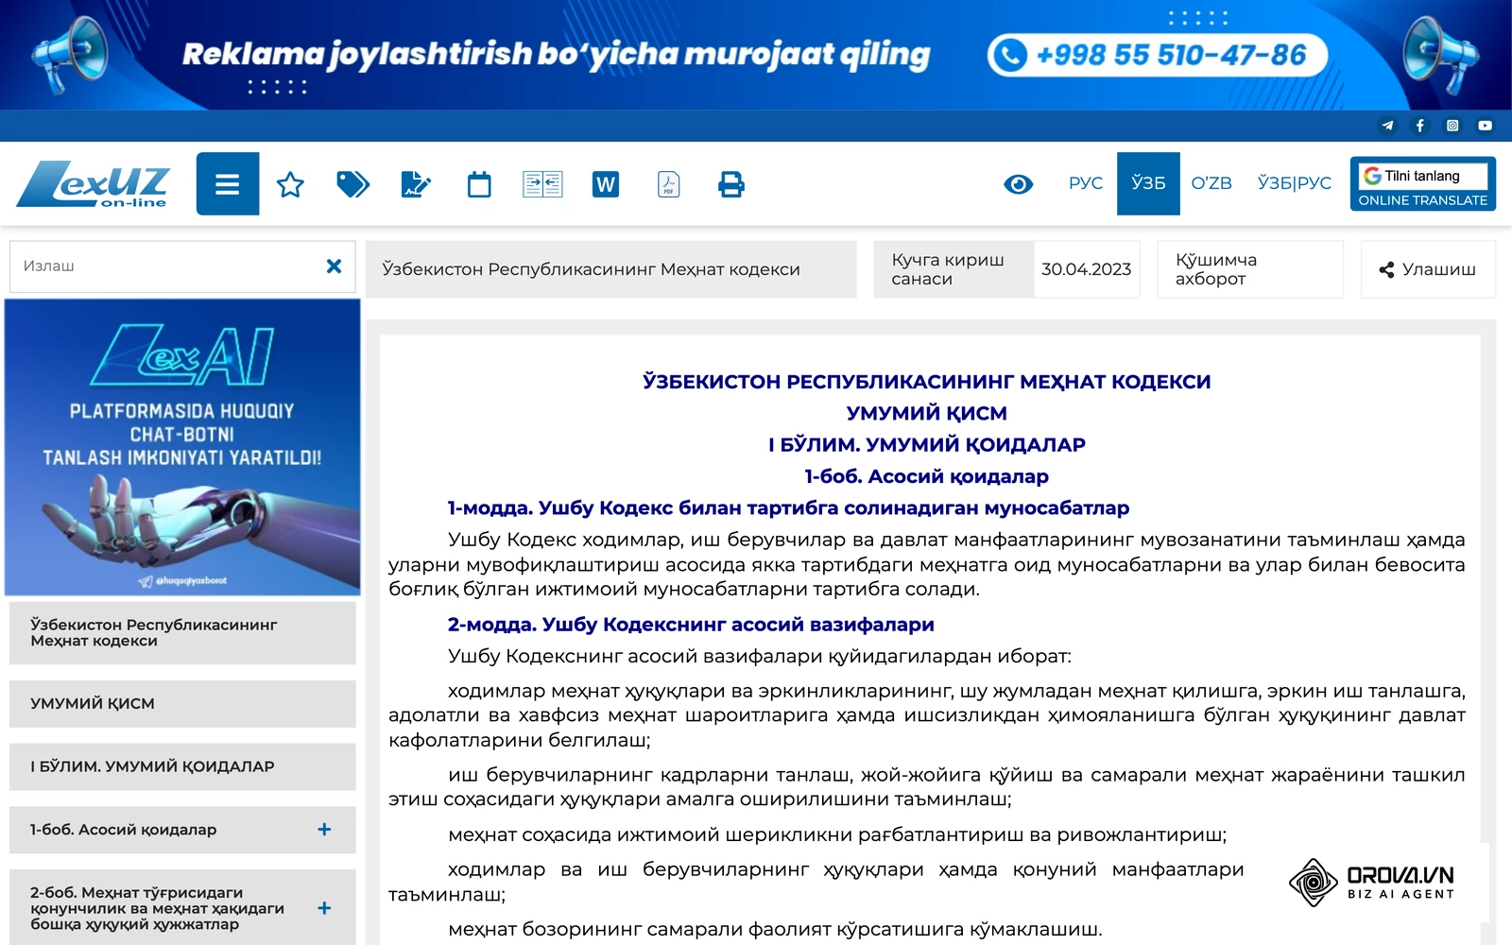Open the Facebook page icon
1512x945 pixels.
[1419, 125]
